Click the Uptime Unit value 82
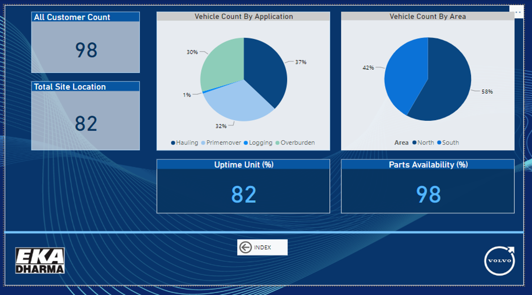 point(243,194)
